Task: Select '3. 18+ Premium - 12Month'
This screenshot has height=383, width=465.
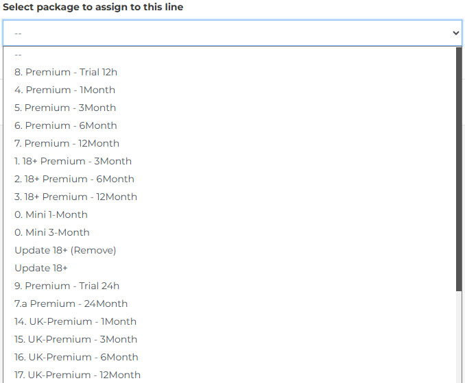Action: 75,197
